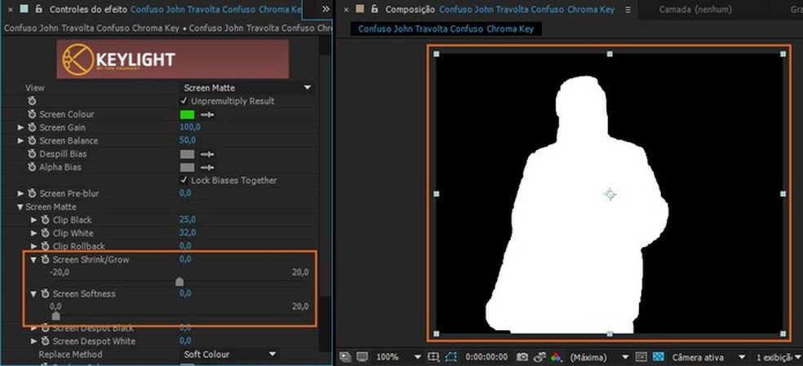Click the Screen Shrink/Grow value 0,0

185,259
